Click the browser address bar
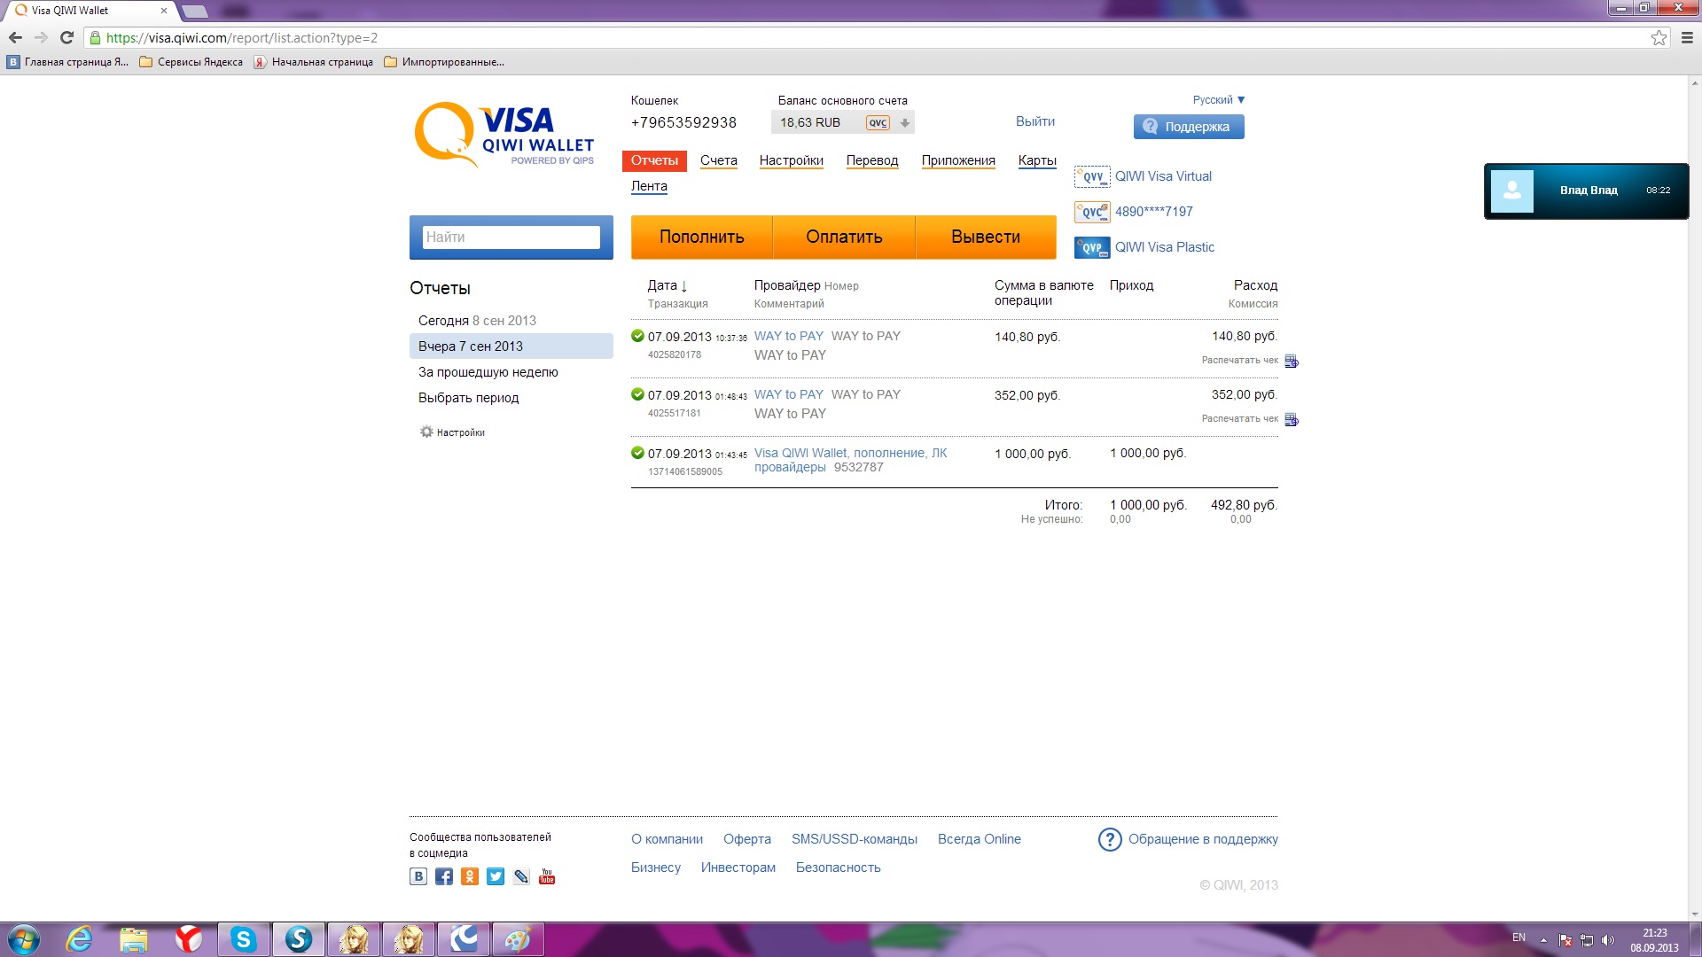Viewport: 1702px width, 957px height. [869, 37]
